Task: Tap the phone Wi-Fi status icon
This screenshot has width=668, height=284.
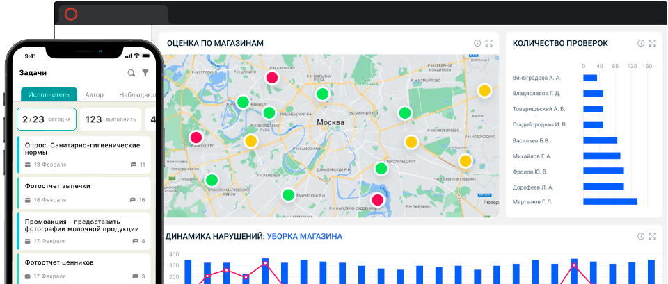Action: coord(137,56)
